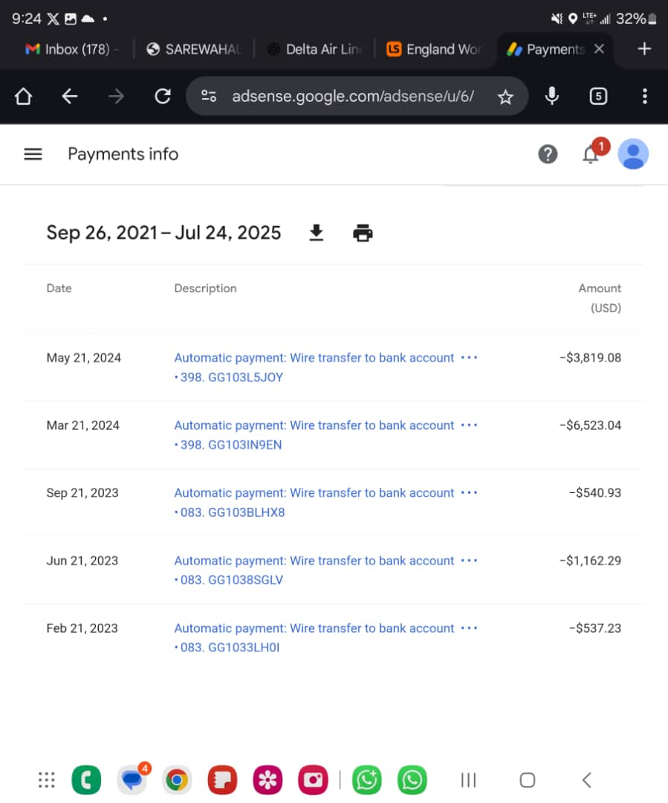Open the Google account profile avatar

(633, 154)
